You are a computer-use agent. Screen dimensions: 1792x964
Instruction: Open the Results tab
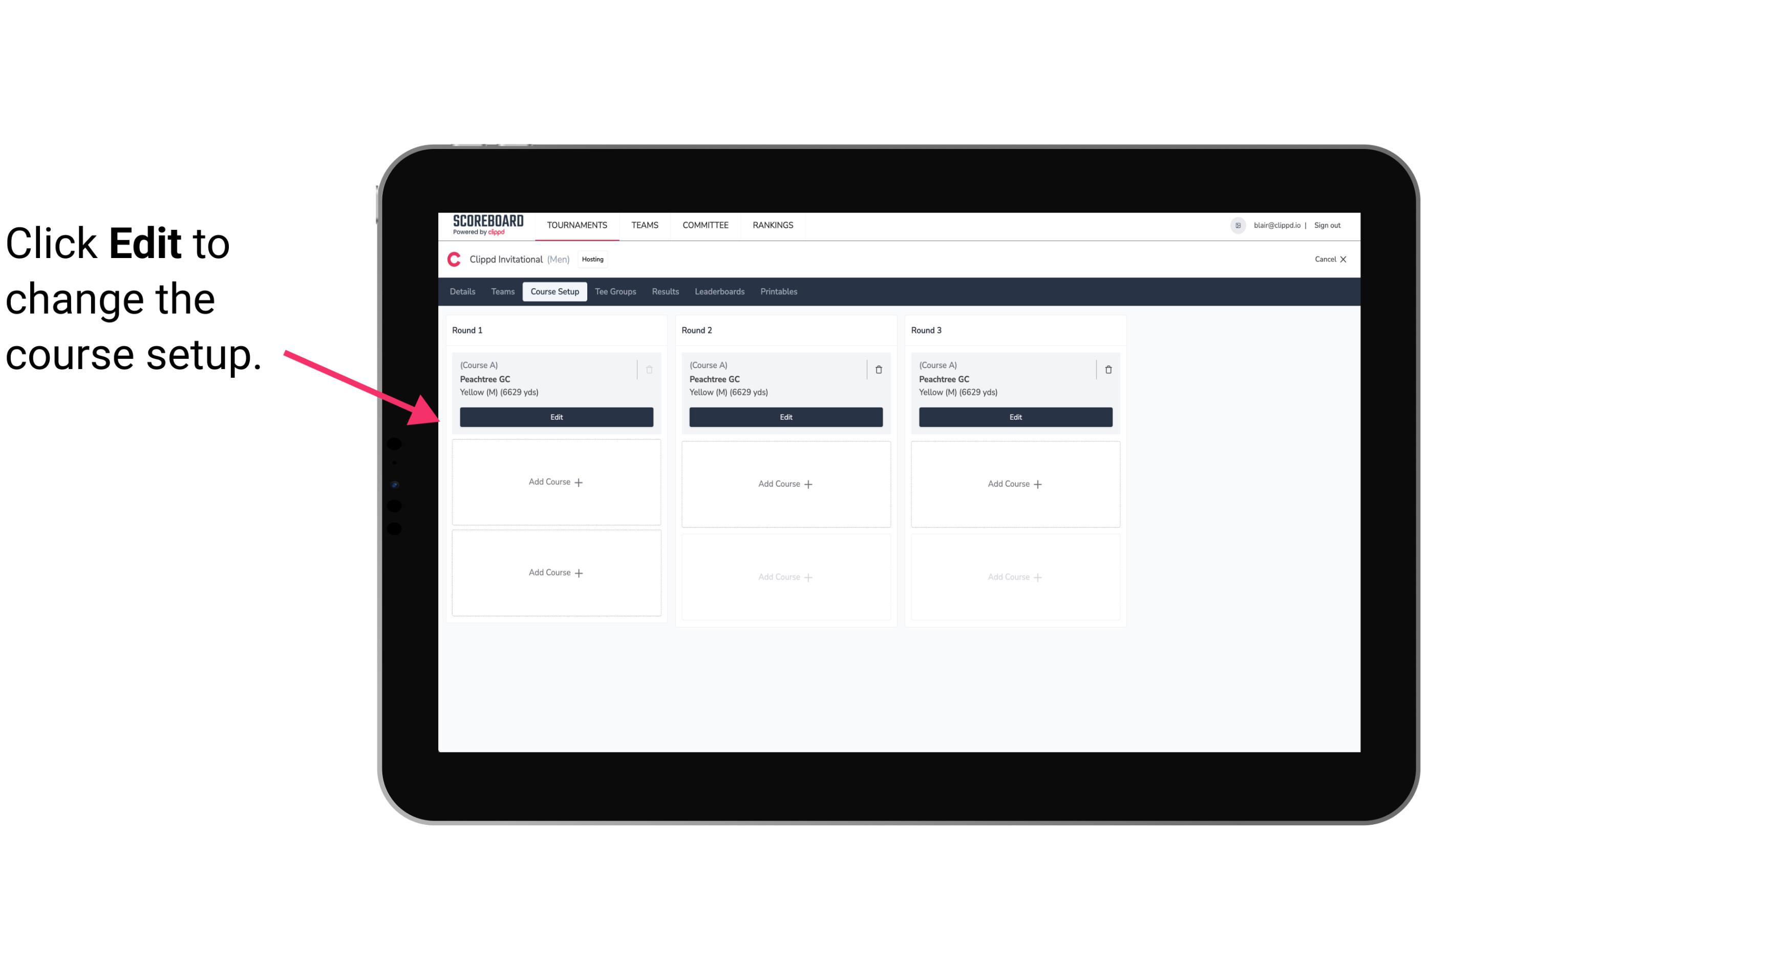(666, 291)
